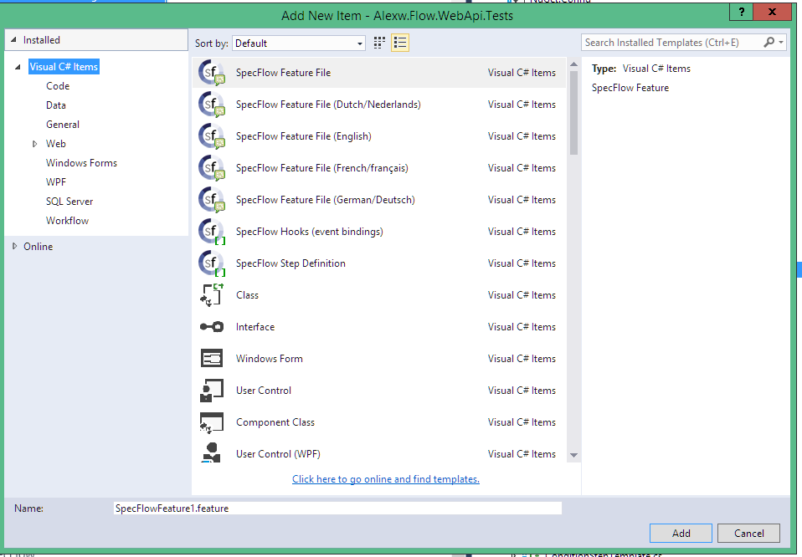Screen dimensions: 802x557
Task: Open the help question mark button
Action: pos(742,13)
